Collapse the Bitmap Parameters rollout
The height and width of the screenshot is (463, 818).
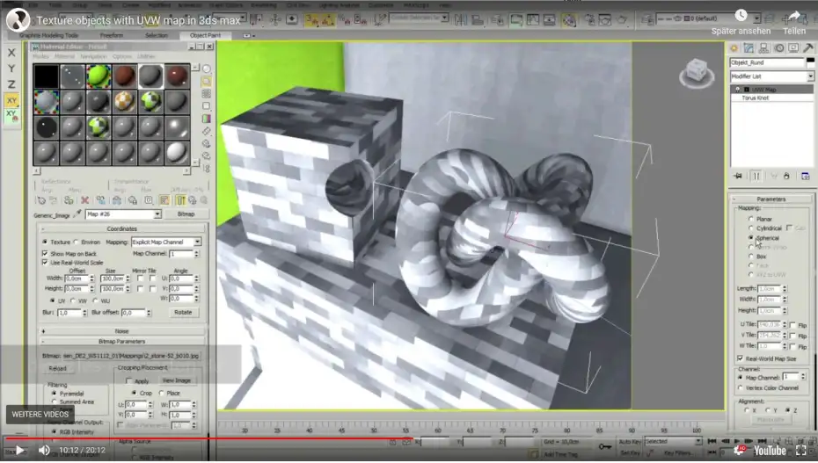pyautogui.click(x=121, y=342)
